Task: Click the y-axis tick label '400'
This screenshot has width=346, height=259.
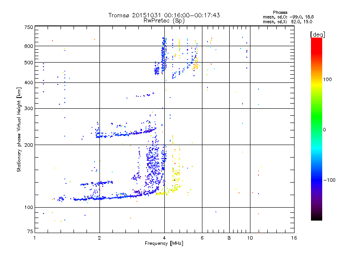Action: coord(29,83)
